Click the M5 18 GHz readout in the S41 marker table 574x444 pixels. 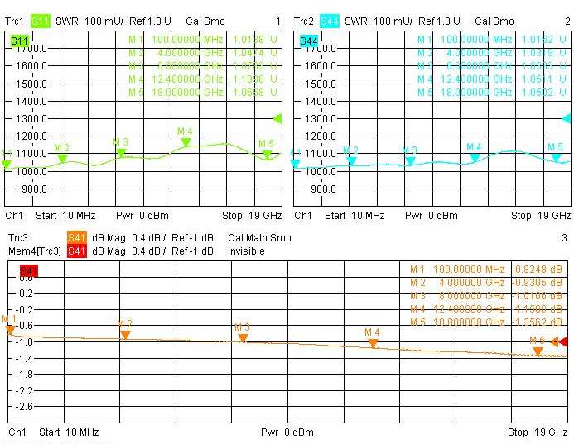click(485, 322)
